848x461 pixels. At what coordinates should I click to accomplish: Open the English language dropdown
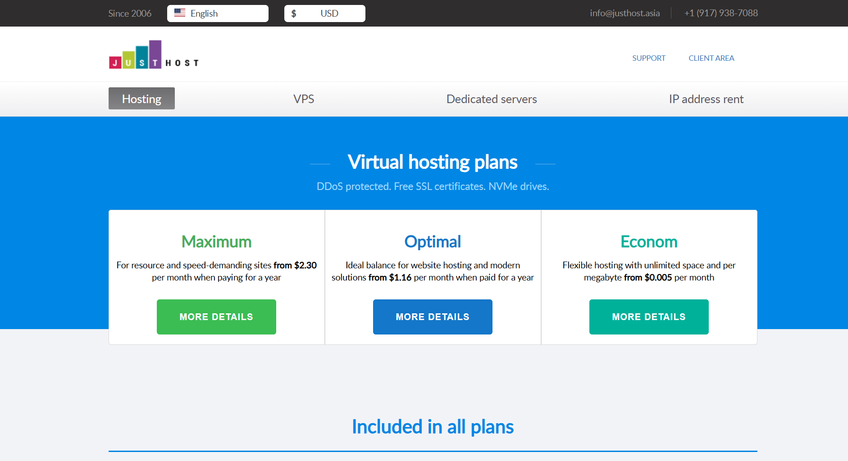point(218,14)
